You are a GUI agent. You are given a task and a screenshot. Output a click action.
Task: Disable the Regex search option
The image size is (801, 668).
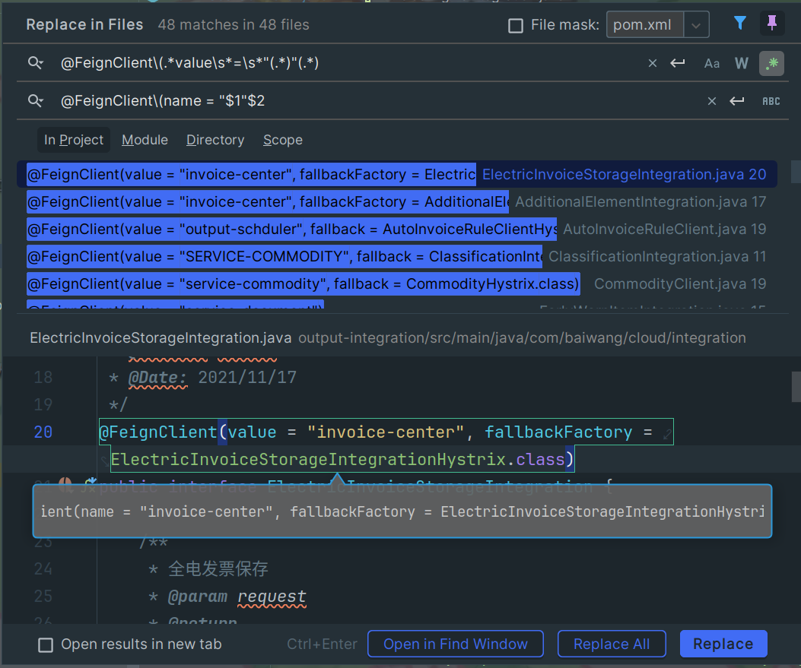pos(771,64)
